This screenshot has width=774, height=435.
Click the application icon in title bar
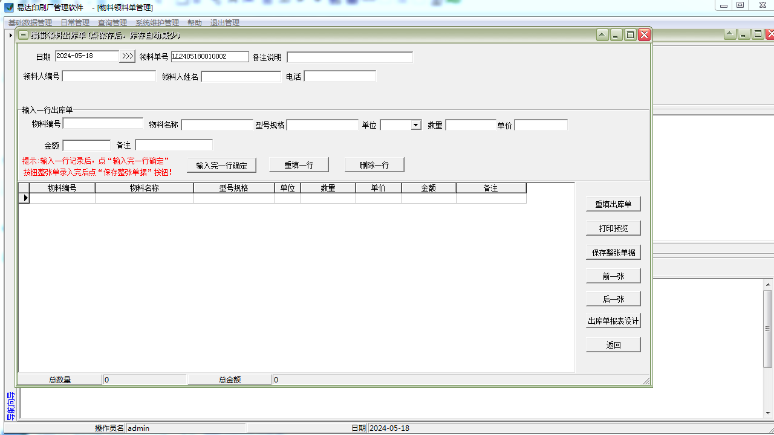click(9, 7)
